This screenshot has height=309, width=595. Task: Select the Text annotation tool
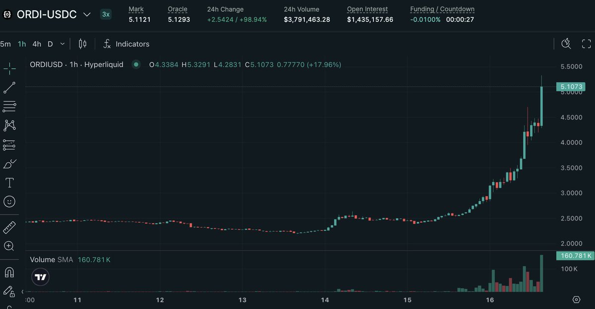pos(9,183)
